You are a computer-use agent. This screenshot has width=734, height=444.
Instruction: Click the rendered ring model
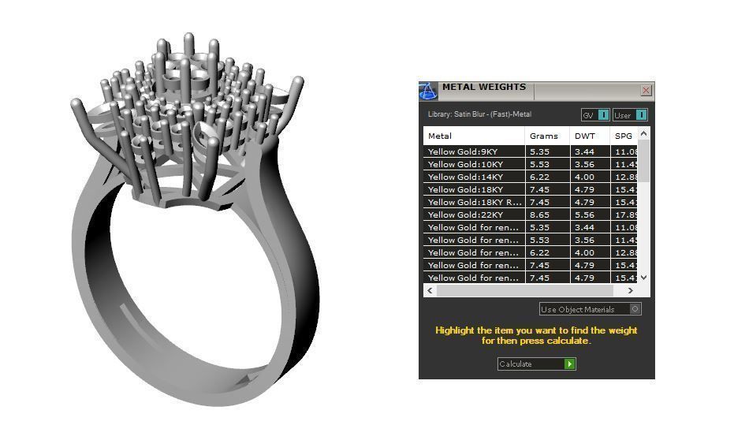click(194, 220)
